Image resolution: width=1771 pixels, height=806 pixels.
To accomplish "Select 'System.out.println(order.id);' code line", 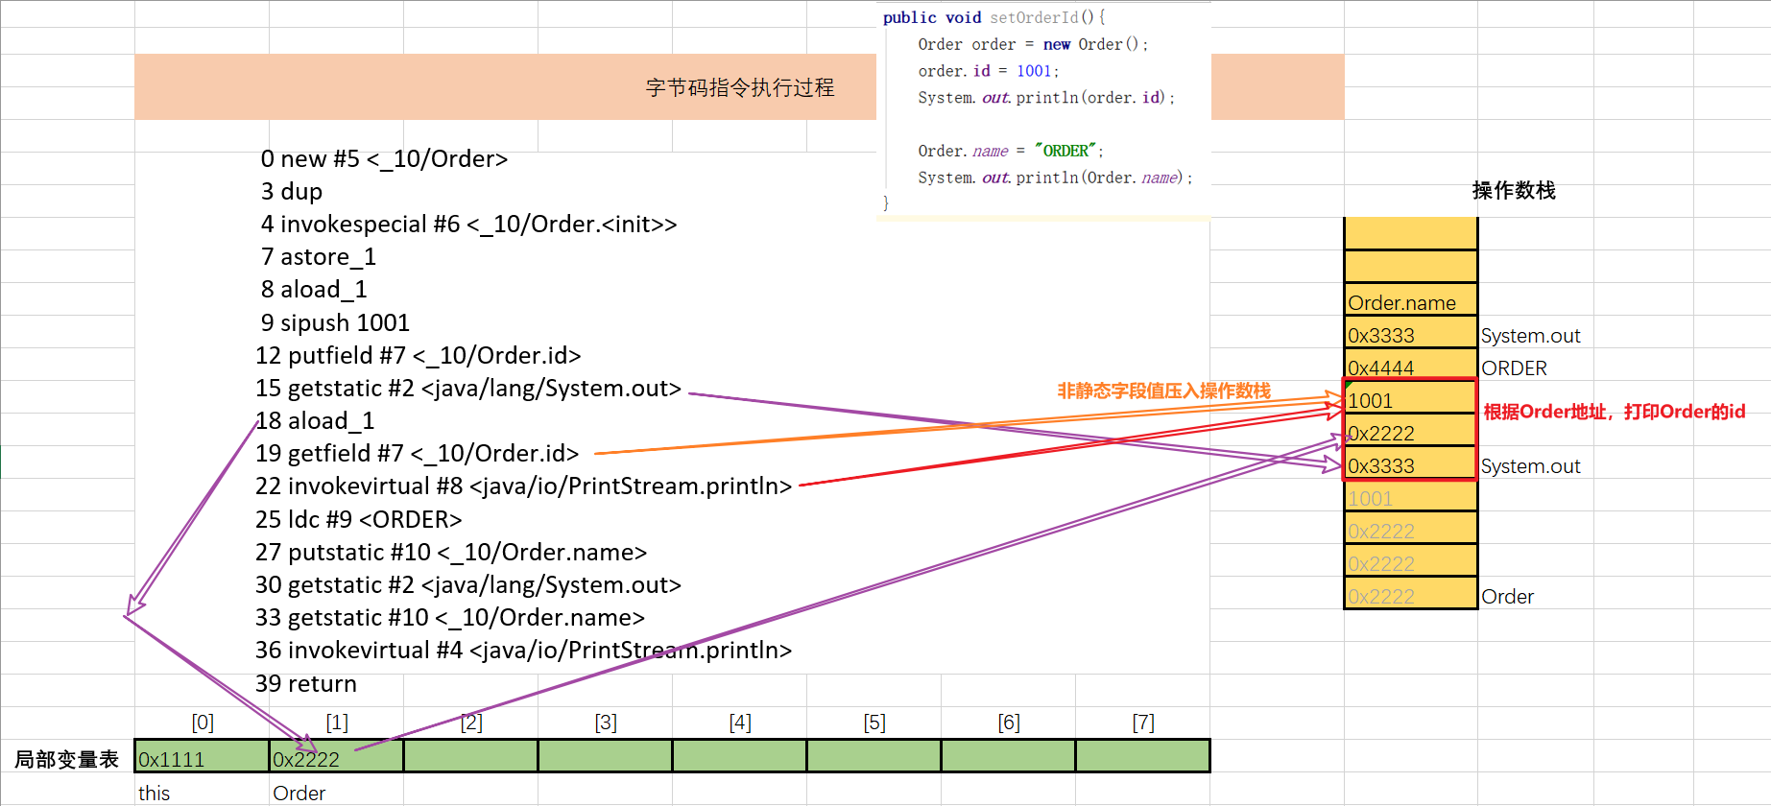I will (1046, 98).
